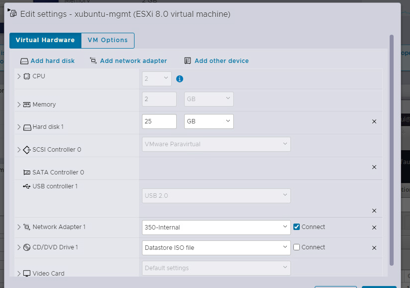Click the Add hard disk icon
The width and height of the screenshot is (410, 288).
(x=25, y=61)
